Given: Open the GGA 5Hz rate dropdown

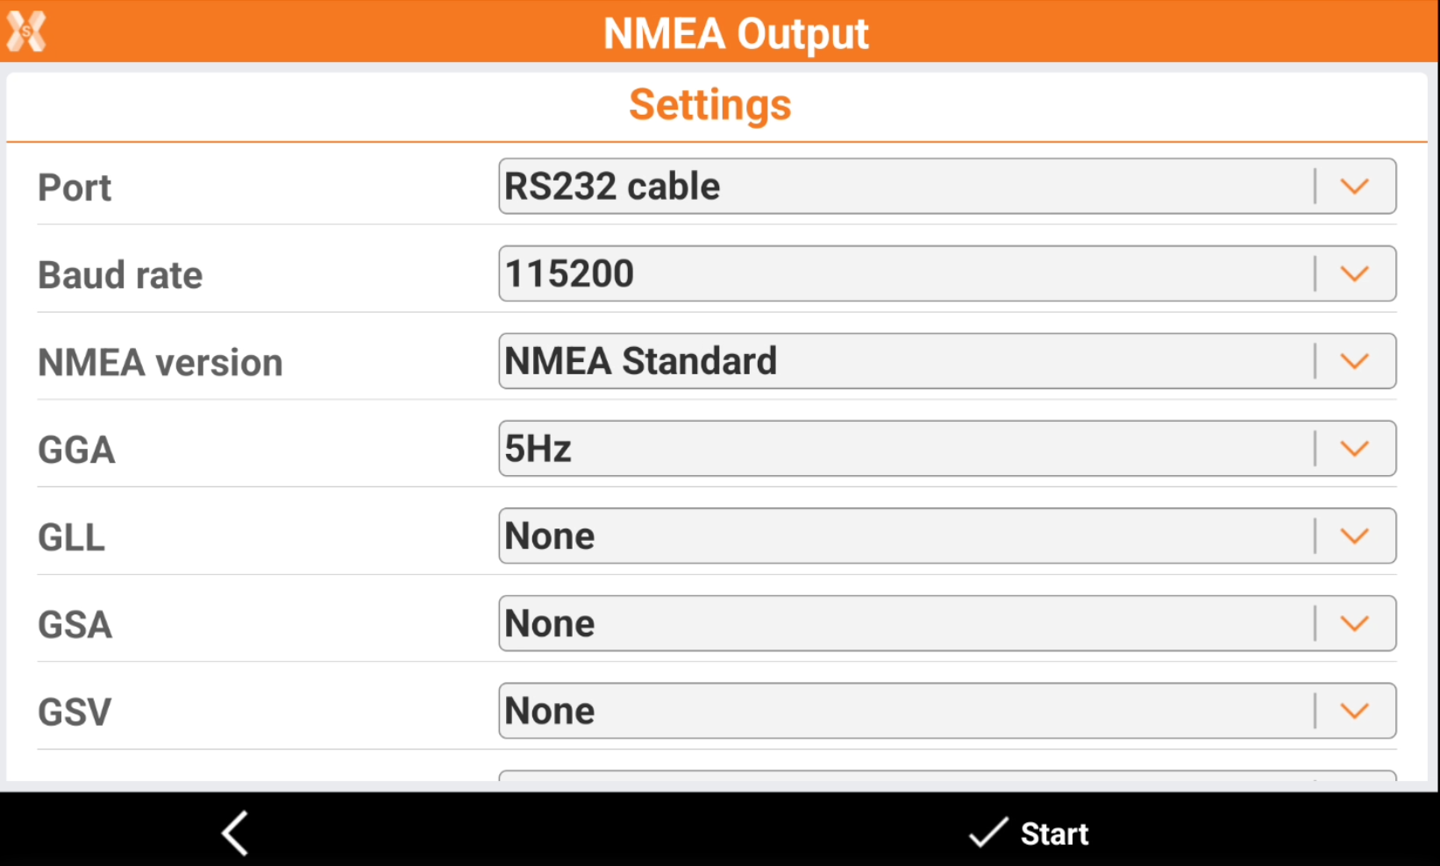Looking at the screenshot, I should point(903,449).
